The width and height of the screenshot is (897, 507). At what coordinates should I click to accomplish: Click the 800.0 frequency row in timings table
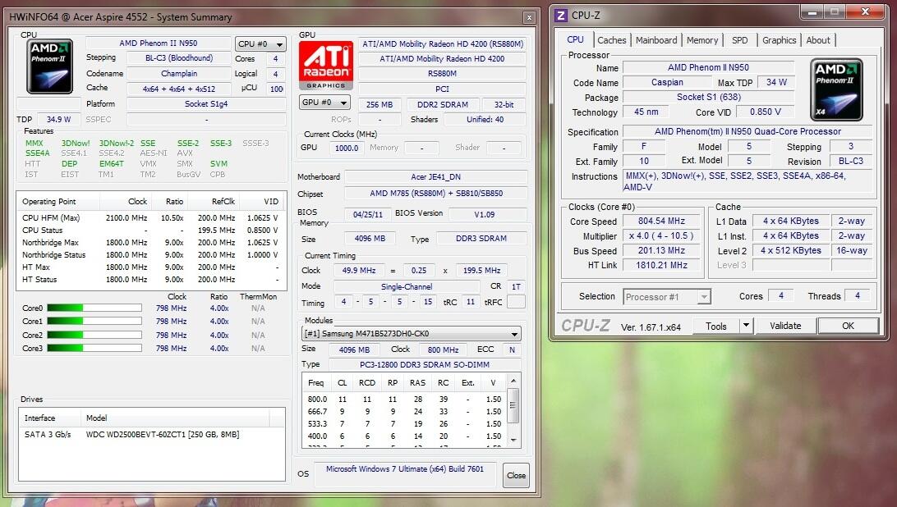[x=404, y=400]
